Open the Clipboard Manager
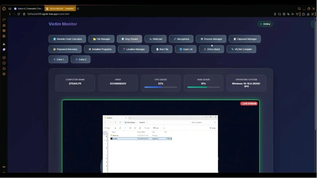Viewport: 317px width, 178px height. point(245,39)
